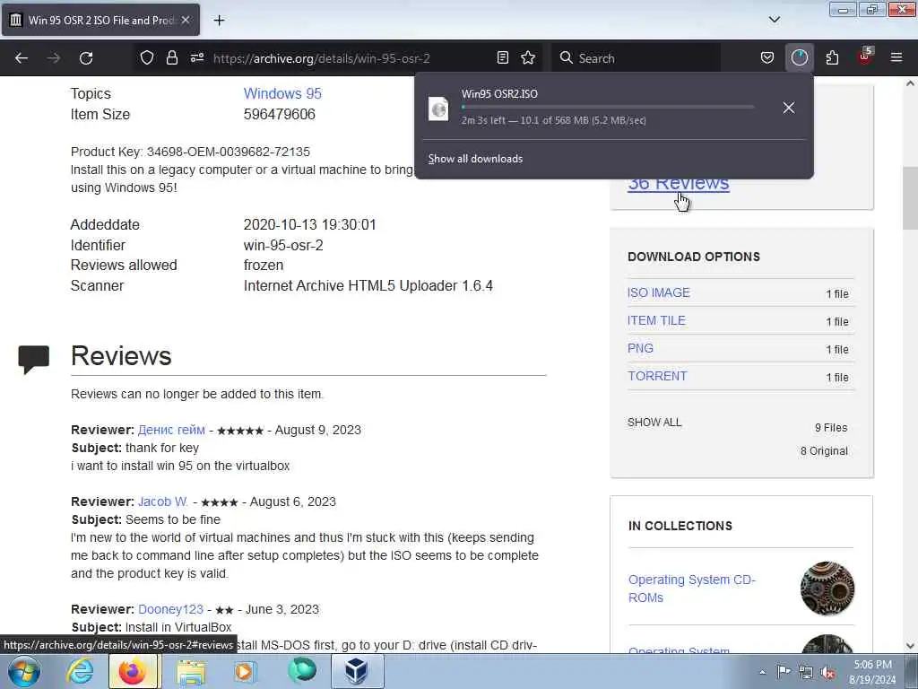
Task: Click the scrollbar up arrow
Action: point(910,83)
